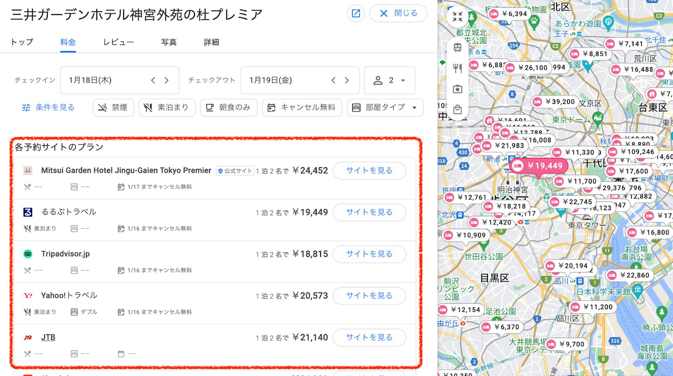
Task: Click the ¥24,452 official site price
Action: 310,171
